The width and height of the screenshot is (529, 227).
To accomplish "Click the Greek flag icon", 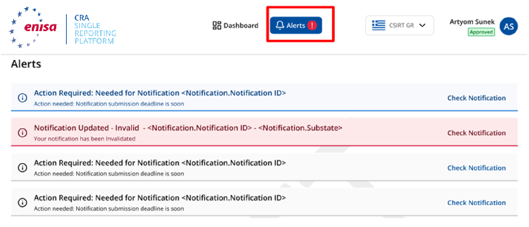I will tap(379, 25).
